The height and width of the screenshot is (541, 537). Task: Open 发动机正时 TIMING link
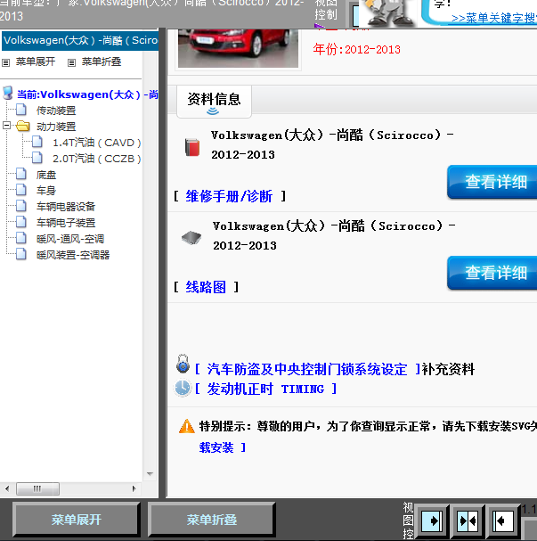coord(265,389)
